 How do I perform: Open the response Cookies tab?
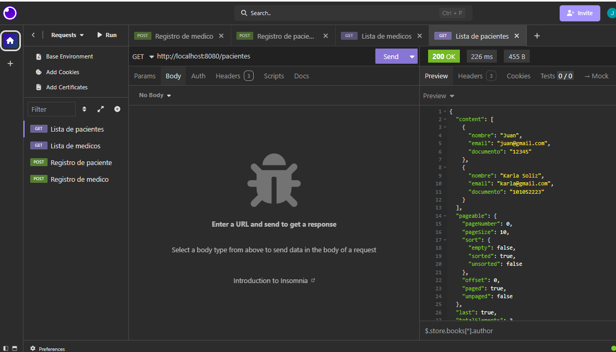coord(518,76)
